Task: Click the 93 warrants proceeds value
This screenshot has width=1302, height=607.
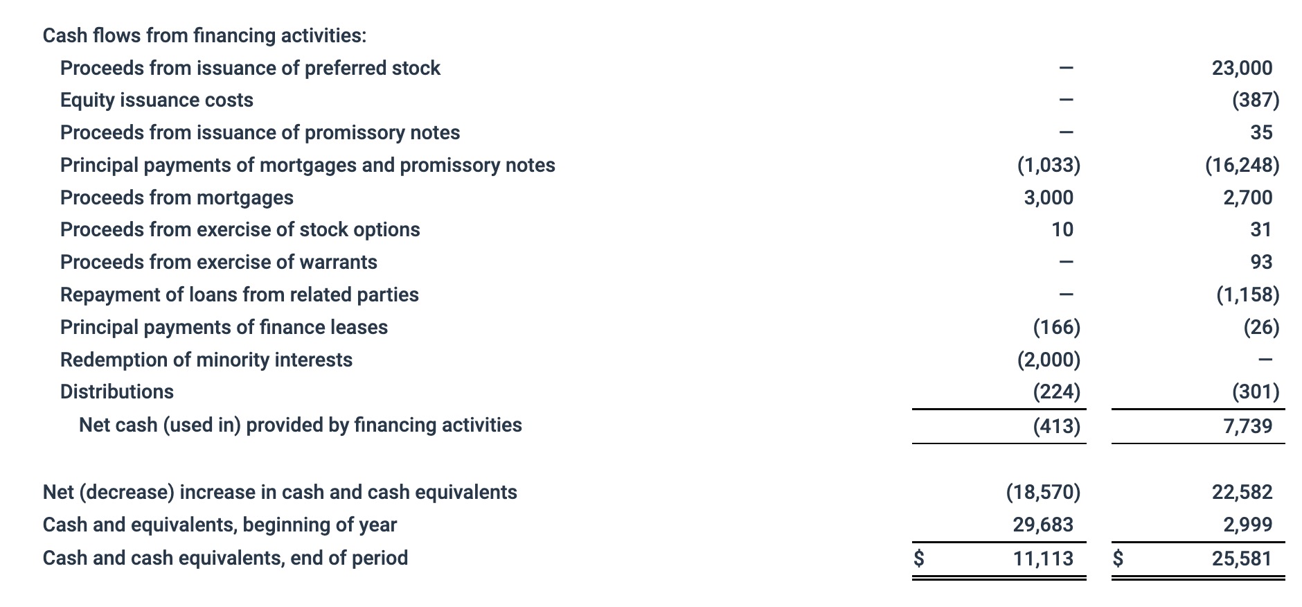Action: (1261, 262)
